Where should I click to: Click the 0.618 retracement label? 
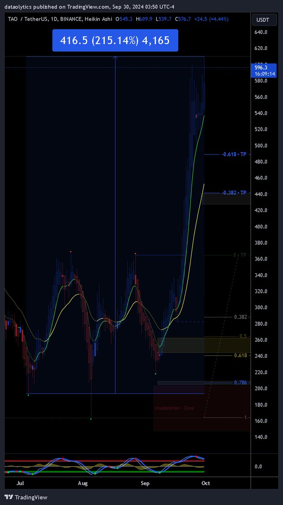240,356
